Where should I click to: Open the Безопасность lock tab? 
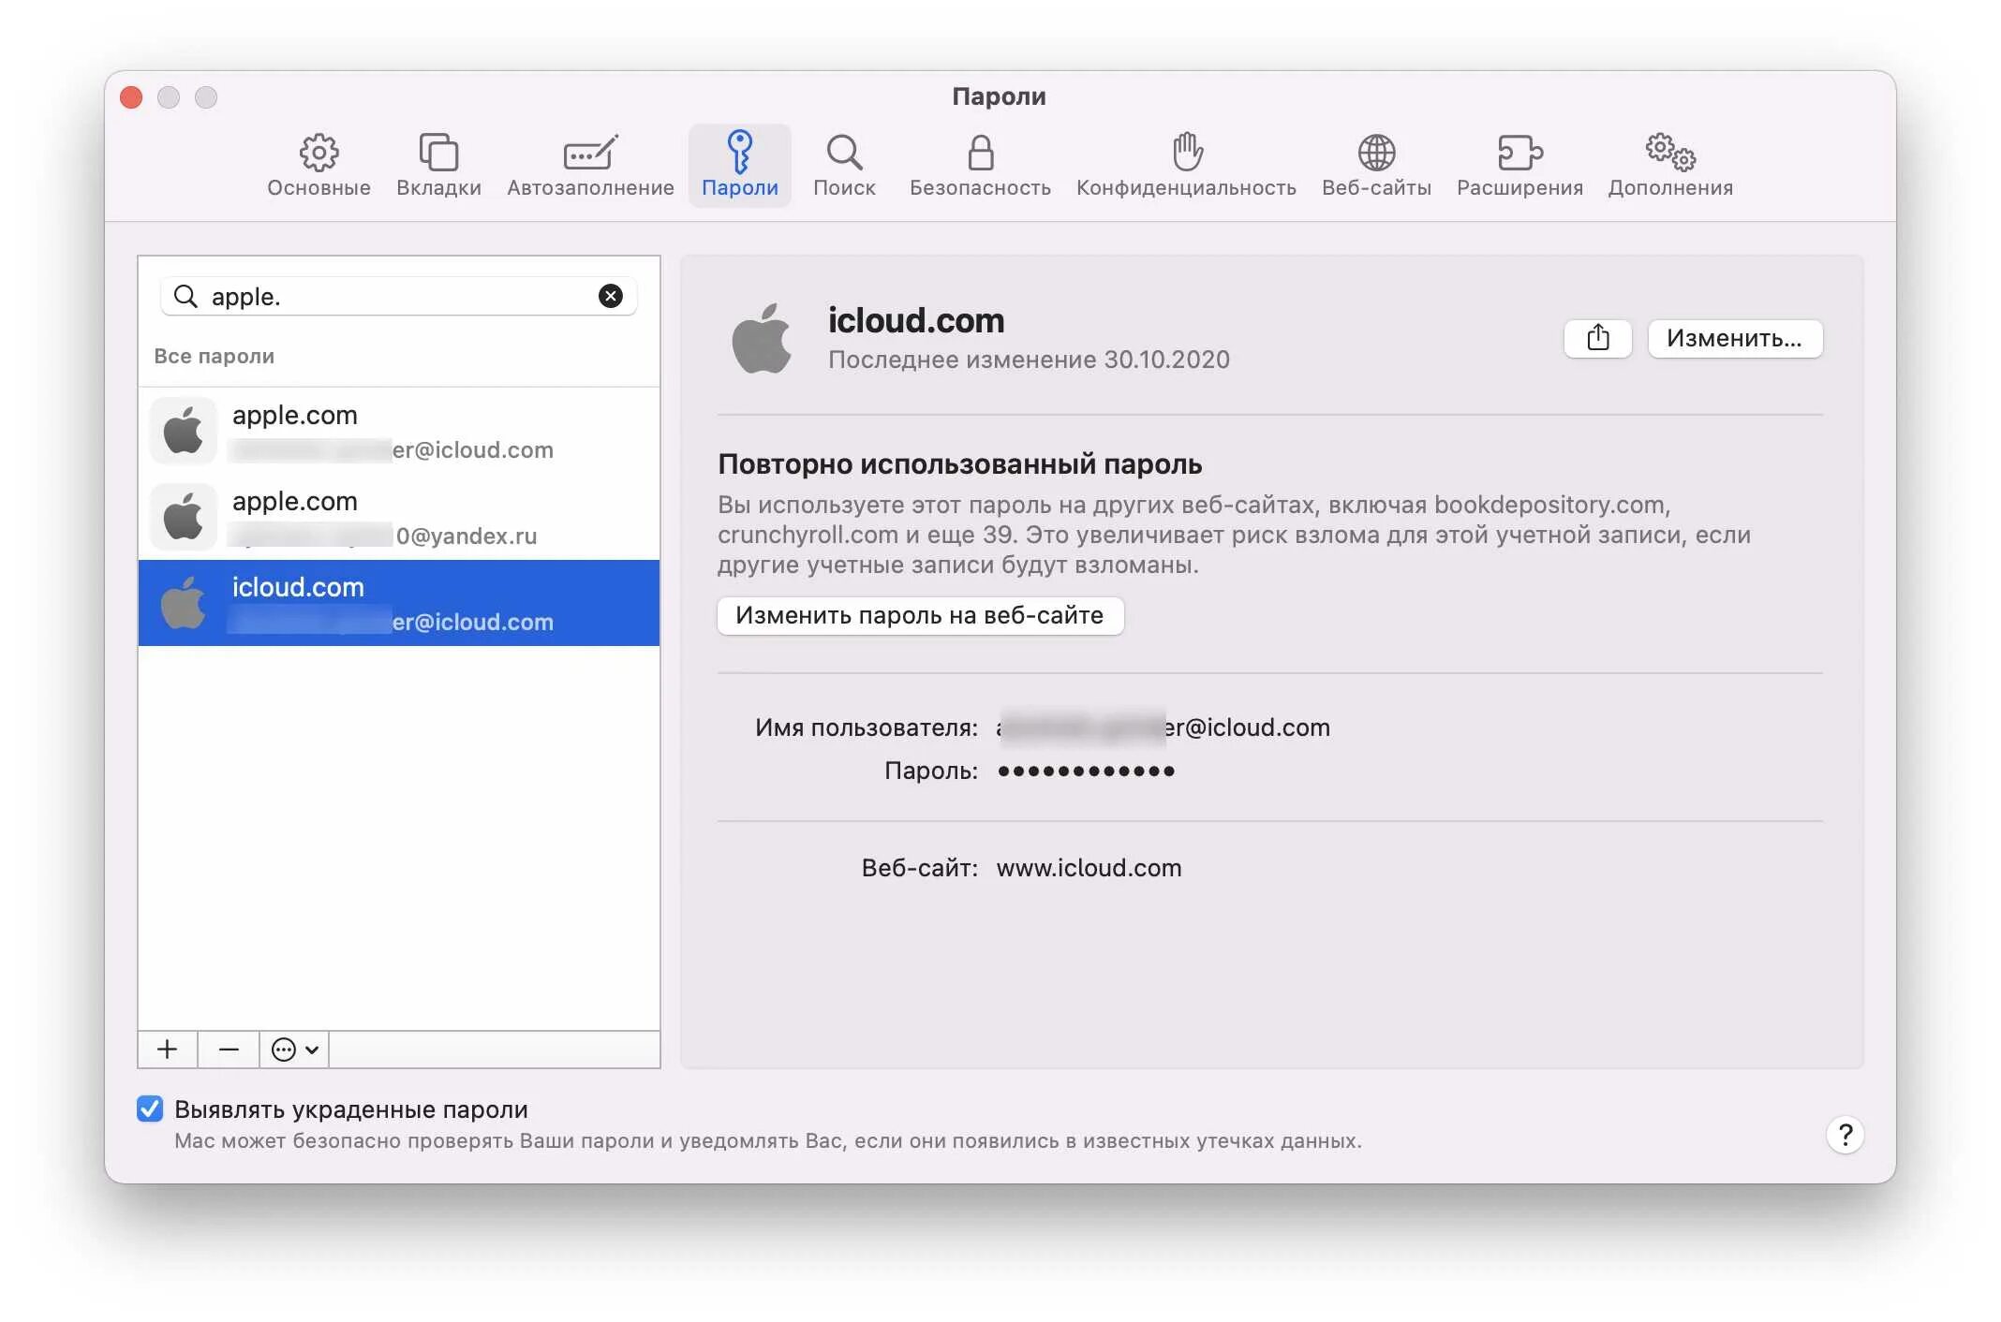[980, 166]
